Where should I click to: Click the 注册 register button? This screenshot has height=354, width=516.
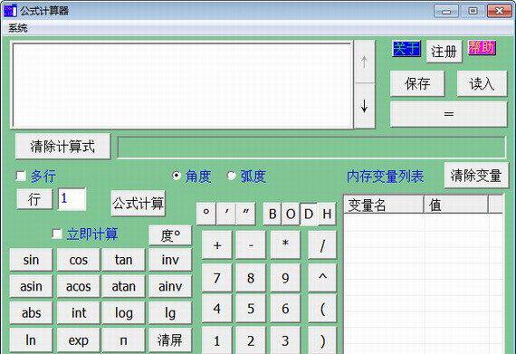point(444,52)
